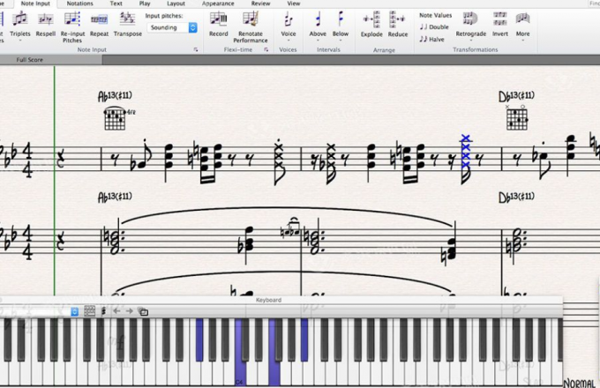
Task: Click the Transpose icon
Action: [127, 19]
